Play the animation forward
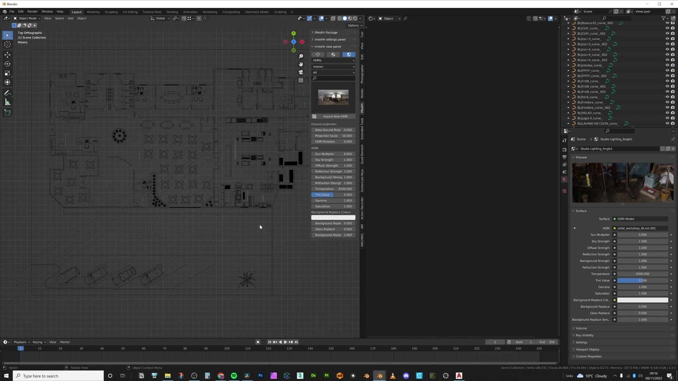Viewport: 678px width, 381px height. point(285,342)
